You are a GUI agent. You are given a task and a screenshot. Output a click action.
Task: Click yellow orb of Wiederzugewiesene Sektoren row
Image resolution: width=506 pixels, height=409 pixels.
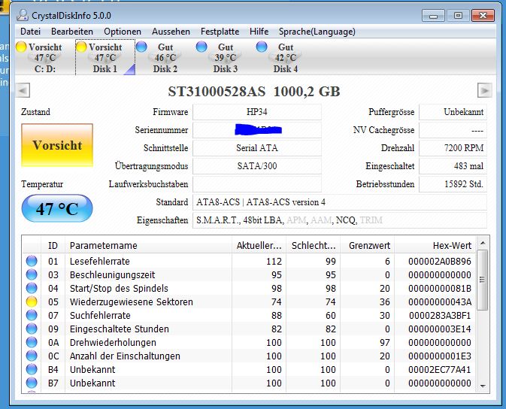click(x=32, y=301)
